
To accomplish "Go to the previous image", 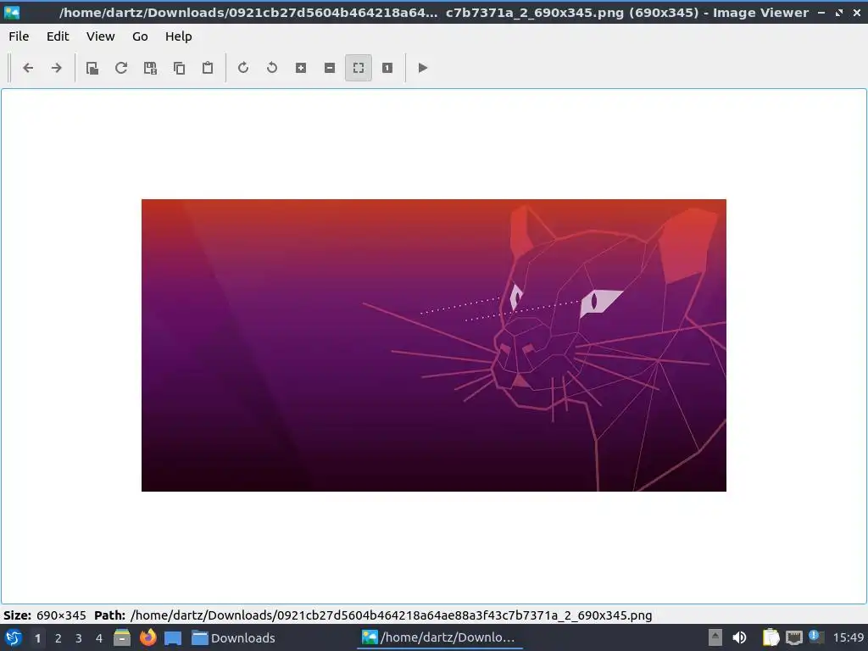I will 28,68.
